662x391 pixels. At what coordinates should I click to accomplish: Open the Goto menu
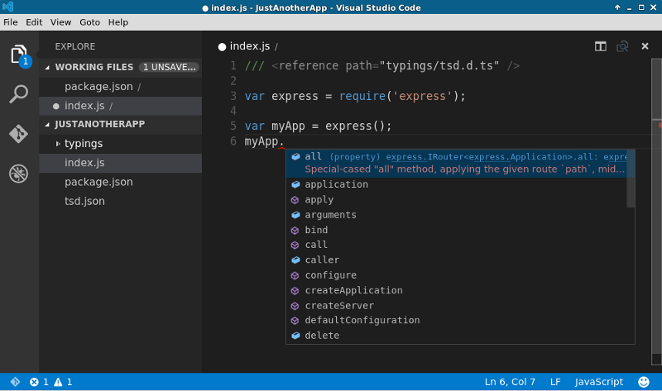90,22
